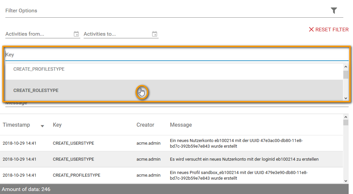Click the Creator column header

[145, 125]
